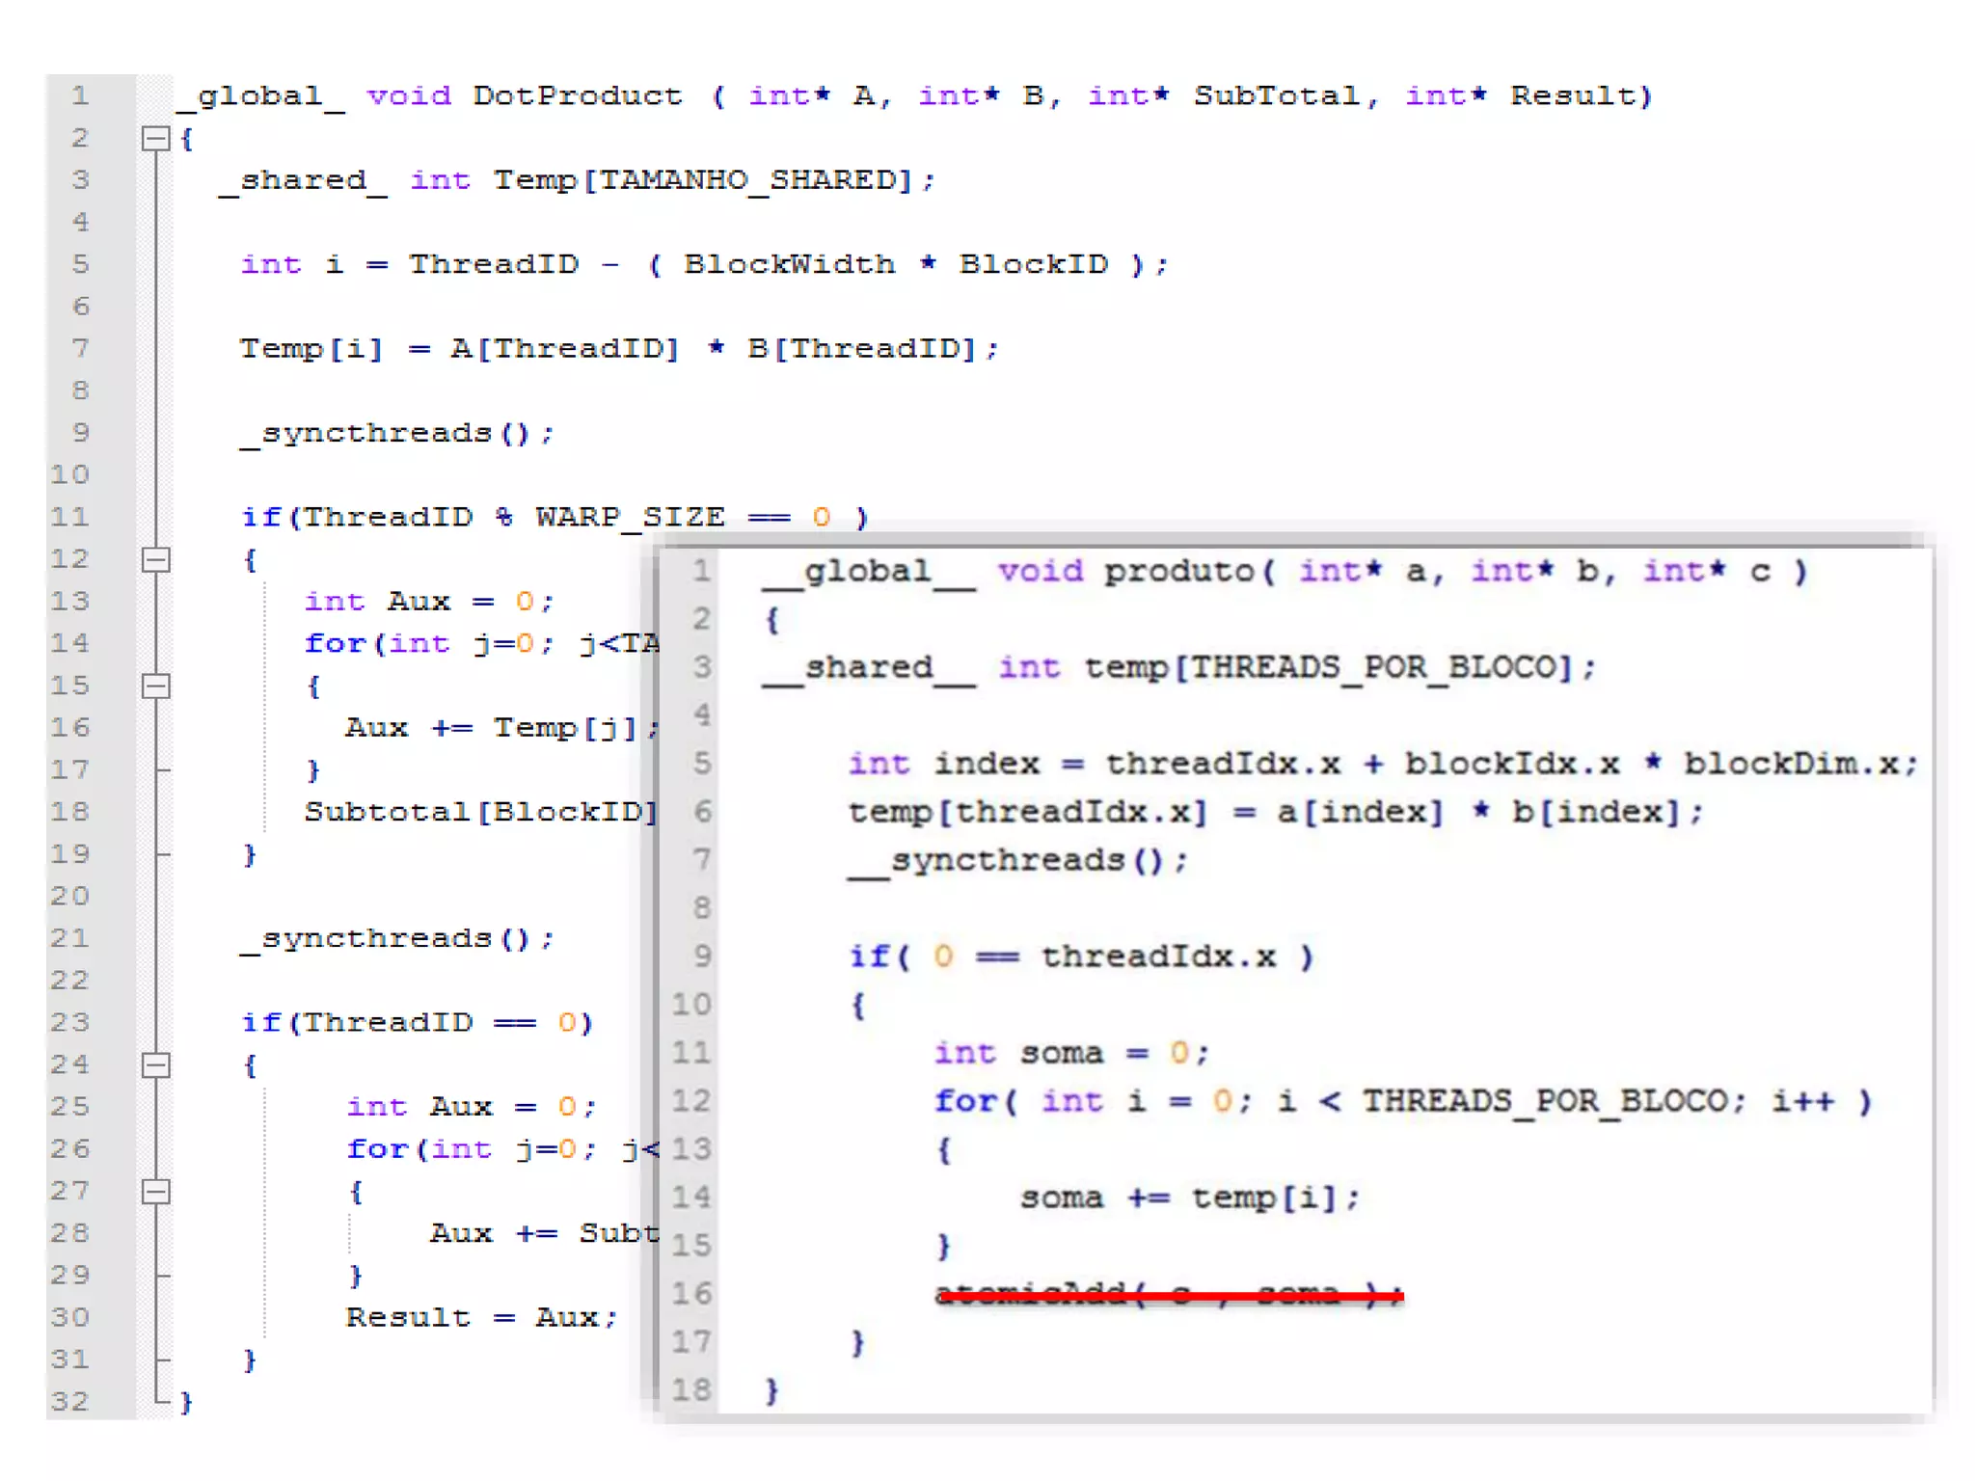Click 'if(ThreadID == 0)' on line 23

click(417, 1023)
